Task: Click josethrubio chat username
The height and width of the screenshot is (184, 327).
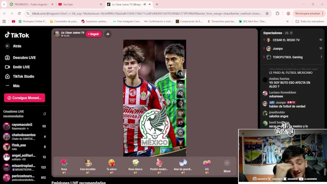Action: coord(277,112)
